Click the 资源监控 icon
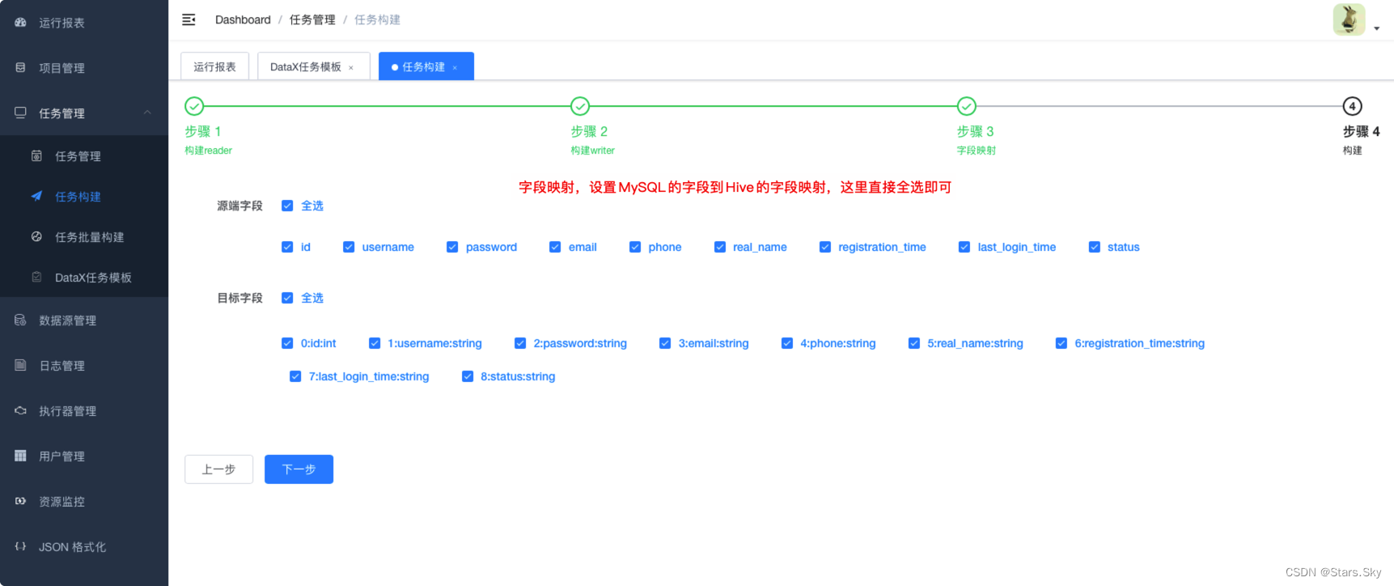This screenshot has height=586, width=1394. pos(20,501)
